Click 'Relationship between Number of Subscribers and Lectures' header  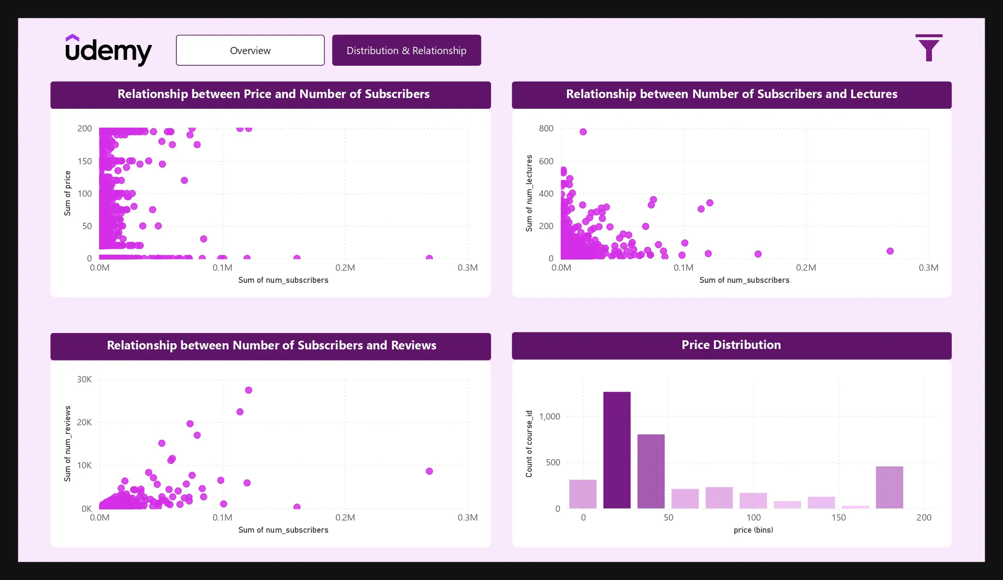(731, 94)
